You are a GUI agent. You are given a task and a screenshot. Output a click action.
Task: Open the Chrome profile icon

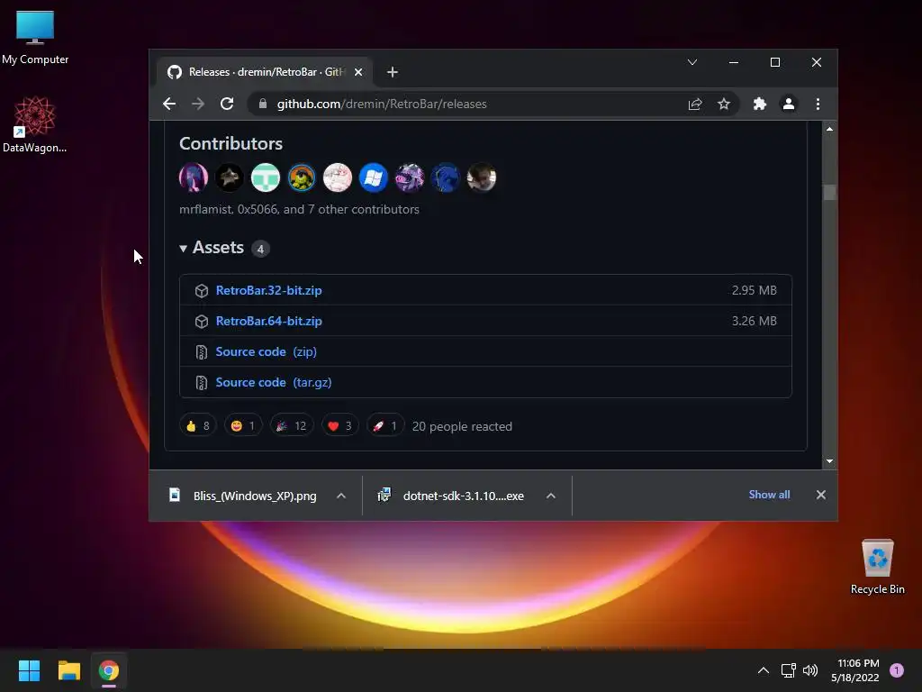click(789, 105)
